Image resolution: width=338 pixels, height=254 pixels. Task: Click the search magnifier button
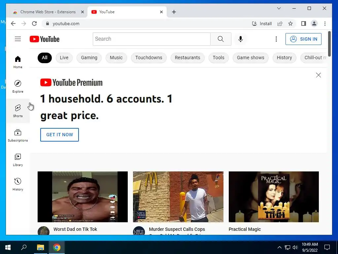tap(221, 39)
